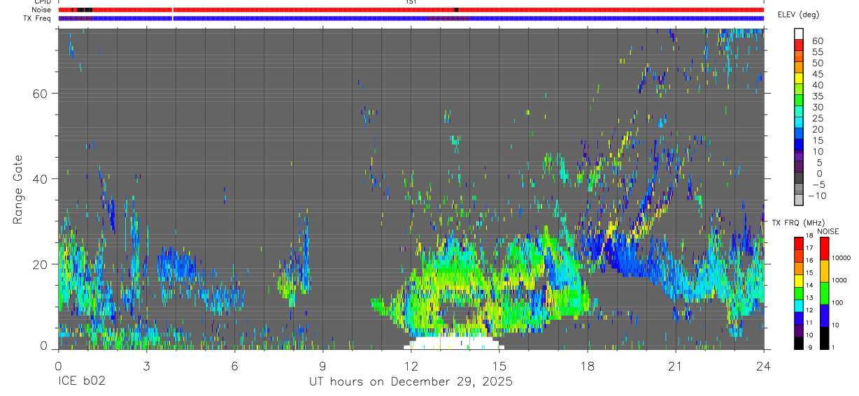
Task: Select the blue 10–100 NOISE colorbar segment
Action: pos(824,316)
